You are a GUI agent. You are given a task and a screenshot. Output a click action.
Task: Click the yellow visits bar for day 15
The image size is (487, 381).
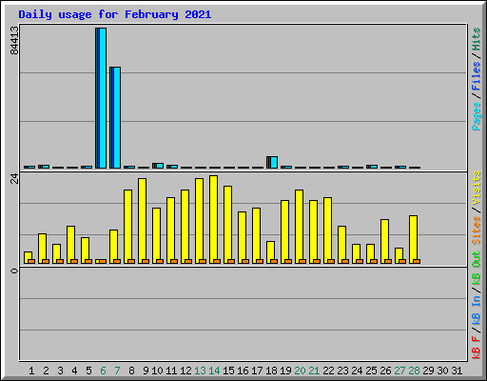[227, 225]
